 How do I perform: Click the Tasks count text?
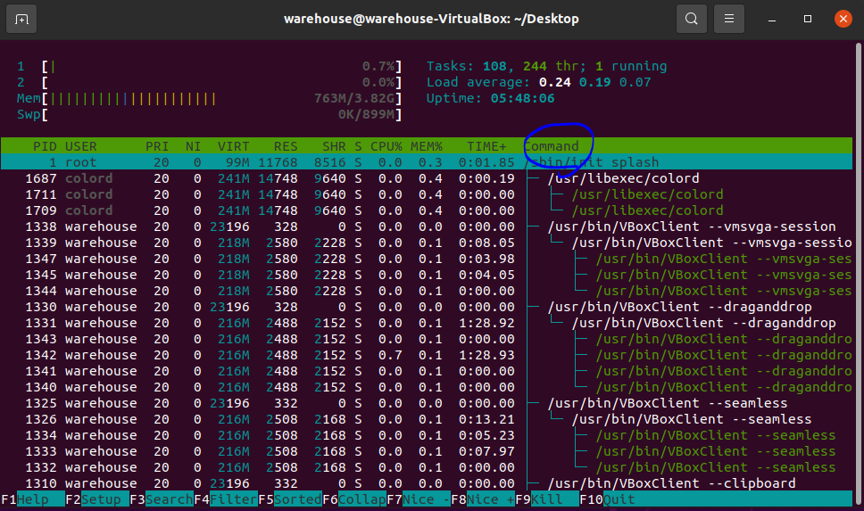(546, 66)
